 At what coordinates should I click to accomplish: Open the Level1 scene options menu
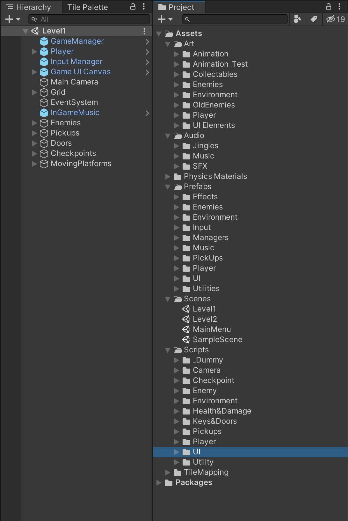pos(144,31)
